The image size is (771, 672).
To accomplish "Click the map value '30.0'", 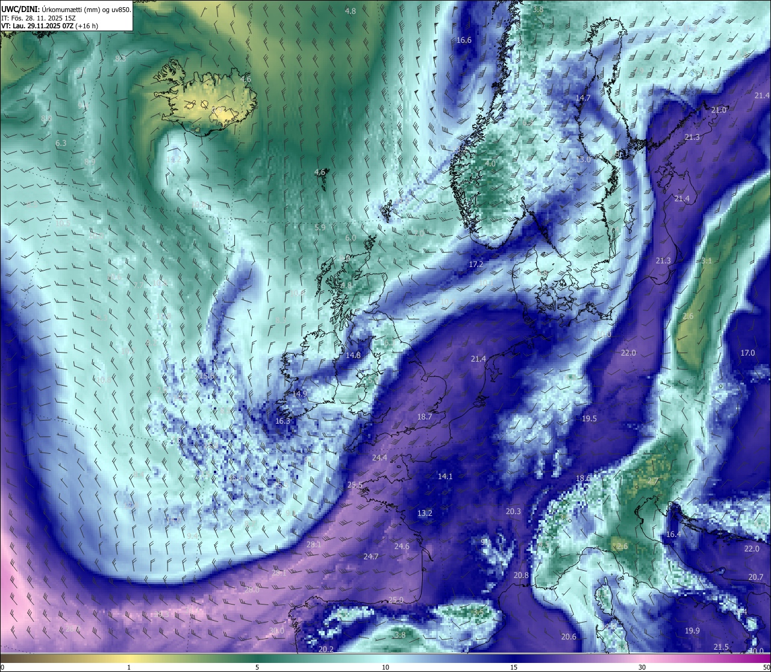I will point(276,631).
